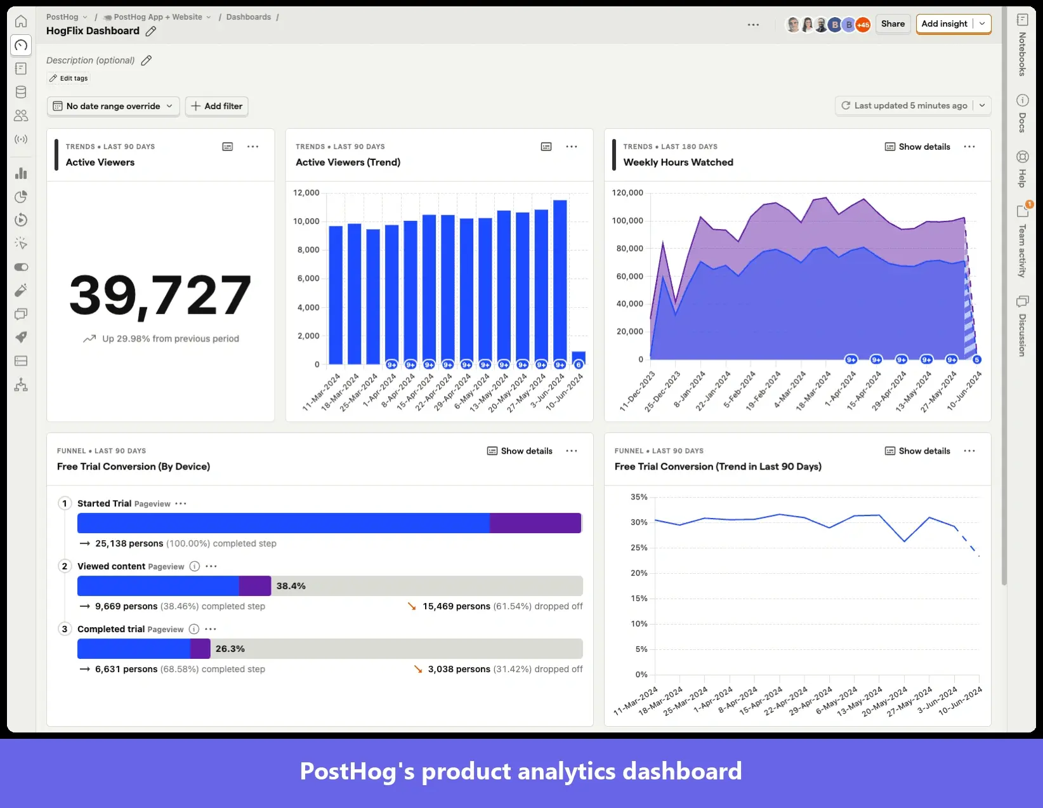1043x808 pixels.
Task: Open Session replay icon in sidebar
Action: coord(21,220)
